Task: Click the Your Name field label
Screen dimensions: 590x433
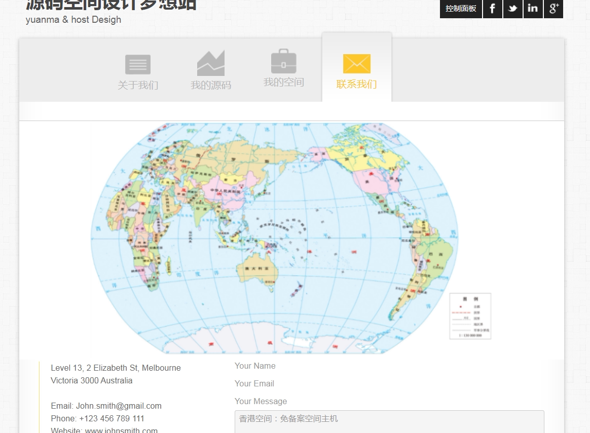Action: [x=255, y=366]
